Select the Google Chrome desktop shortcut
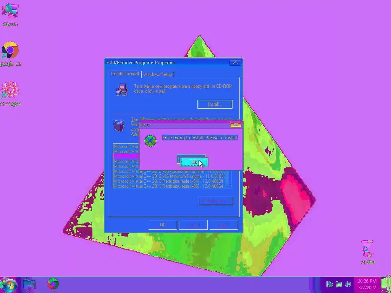 [10, 54]
